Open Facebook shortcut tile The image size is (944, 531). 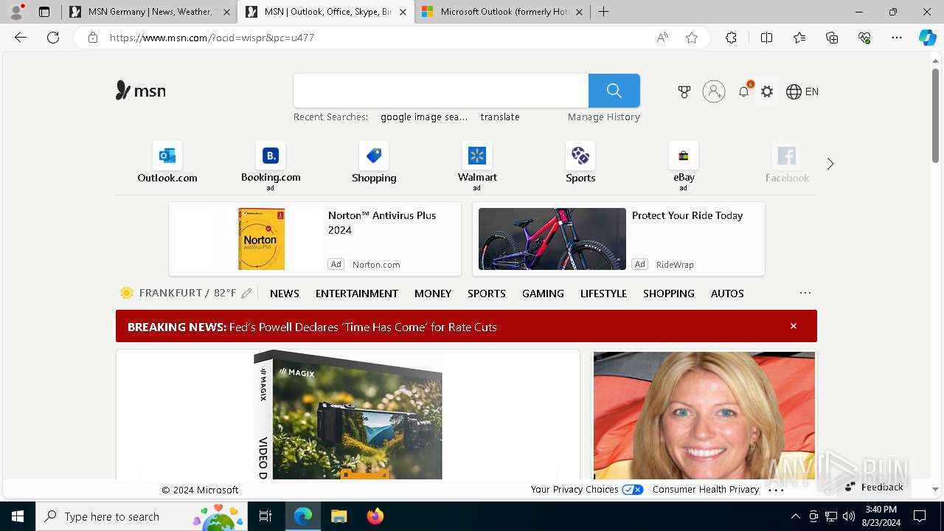(787, 163)
